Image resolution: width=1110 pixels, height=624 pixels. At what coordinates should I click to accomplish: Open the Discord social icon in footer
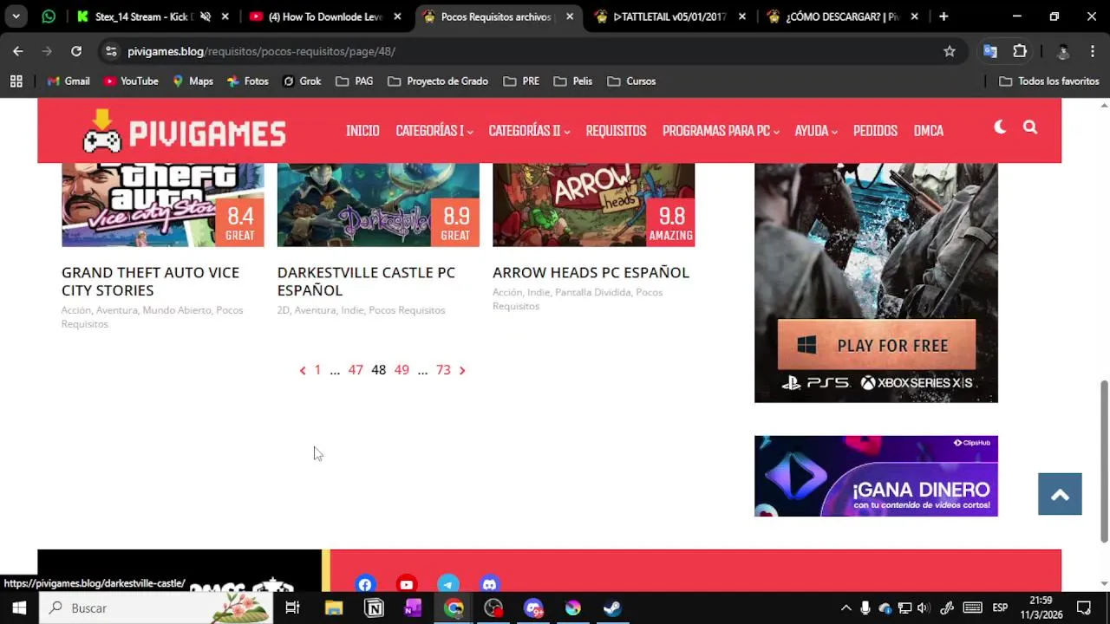(490, 584)
